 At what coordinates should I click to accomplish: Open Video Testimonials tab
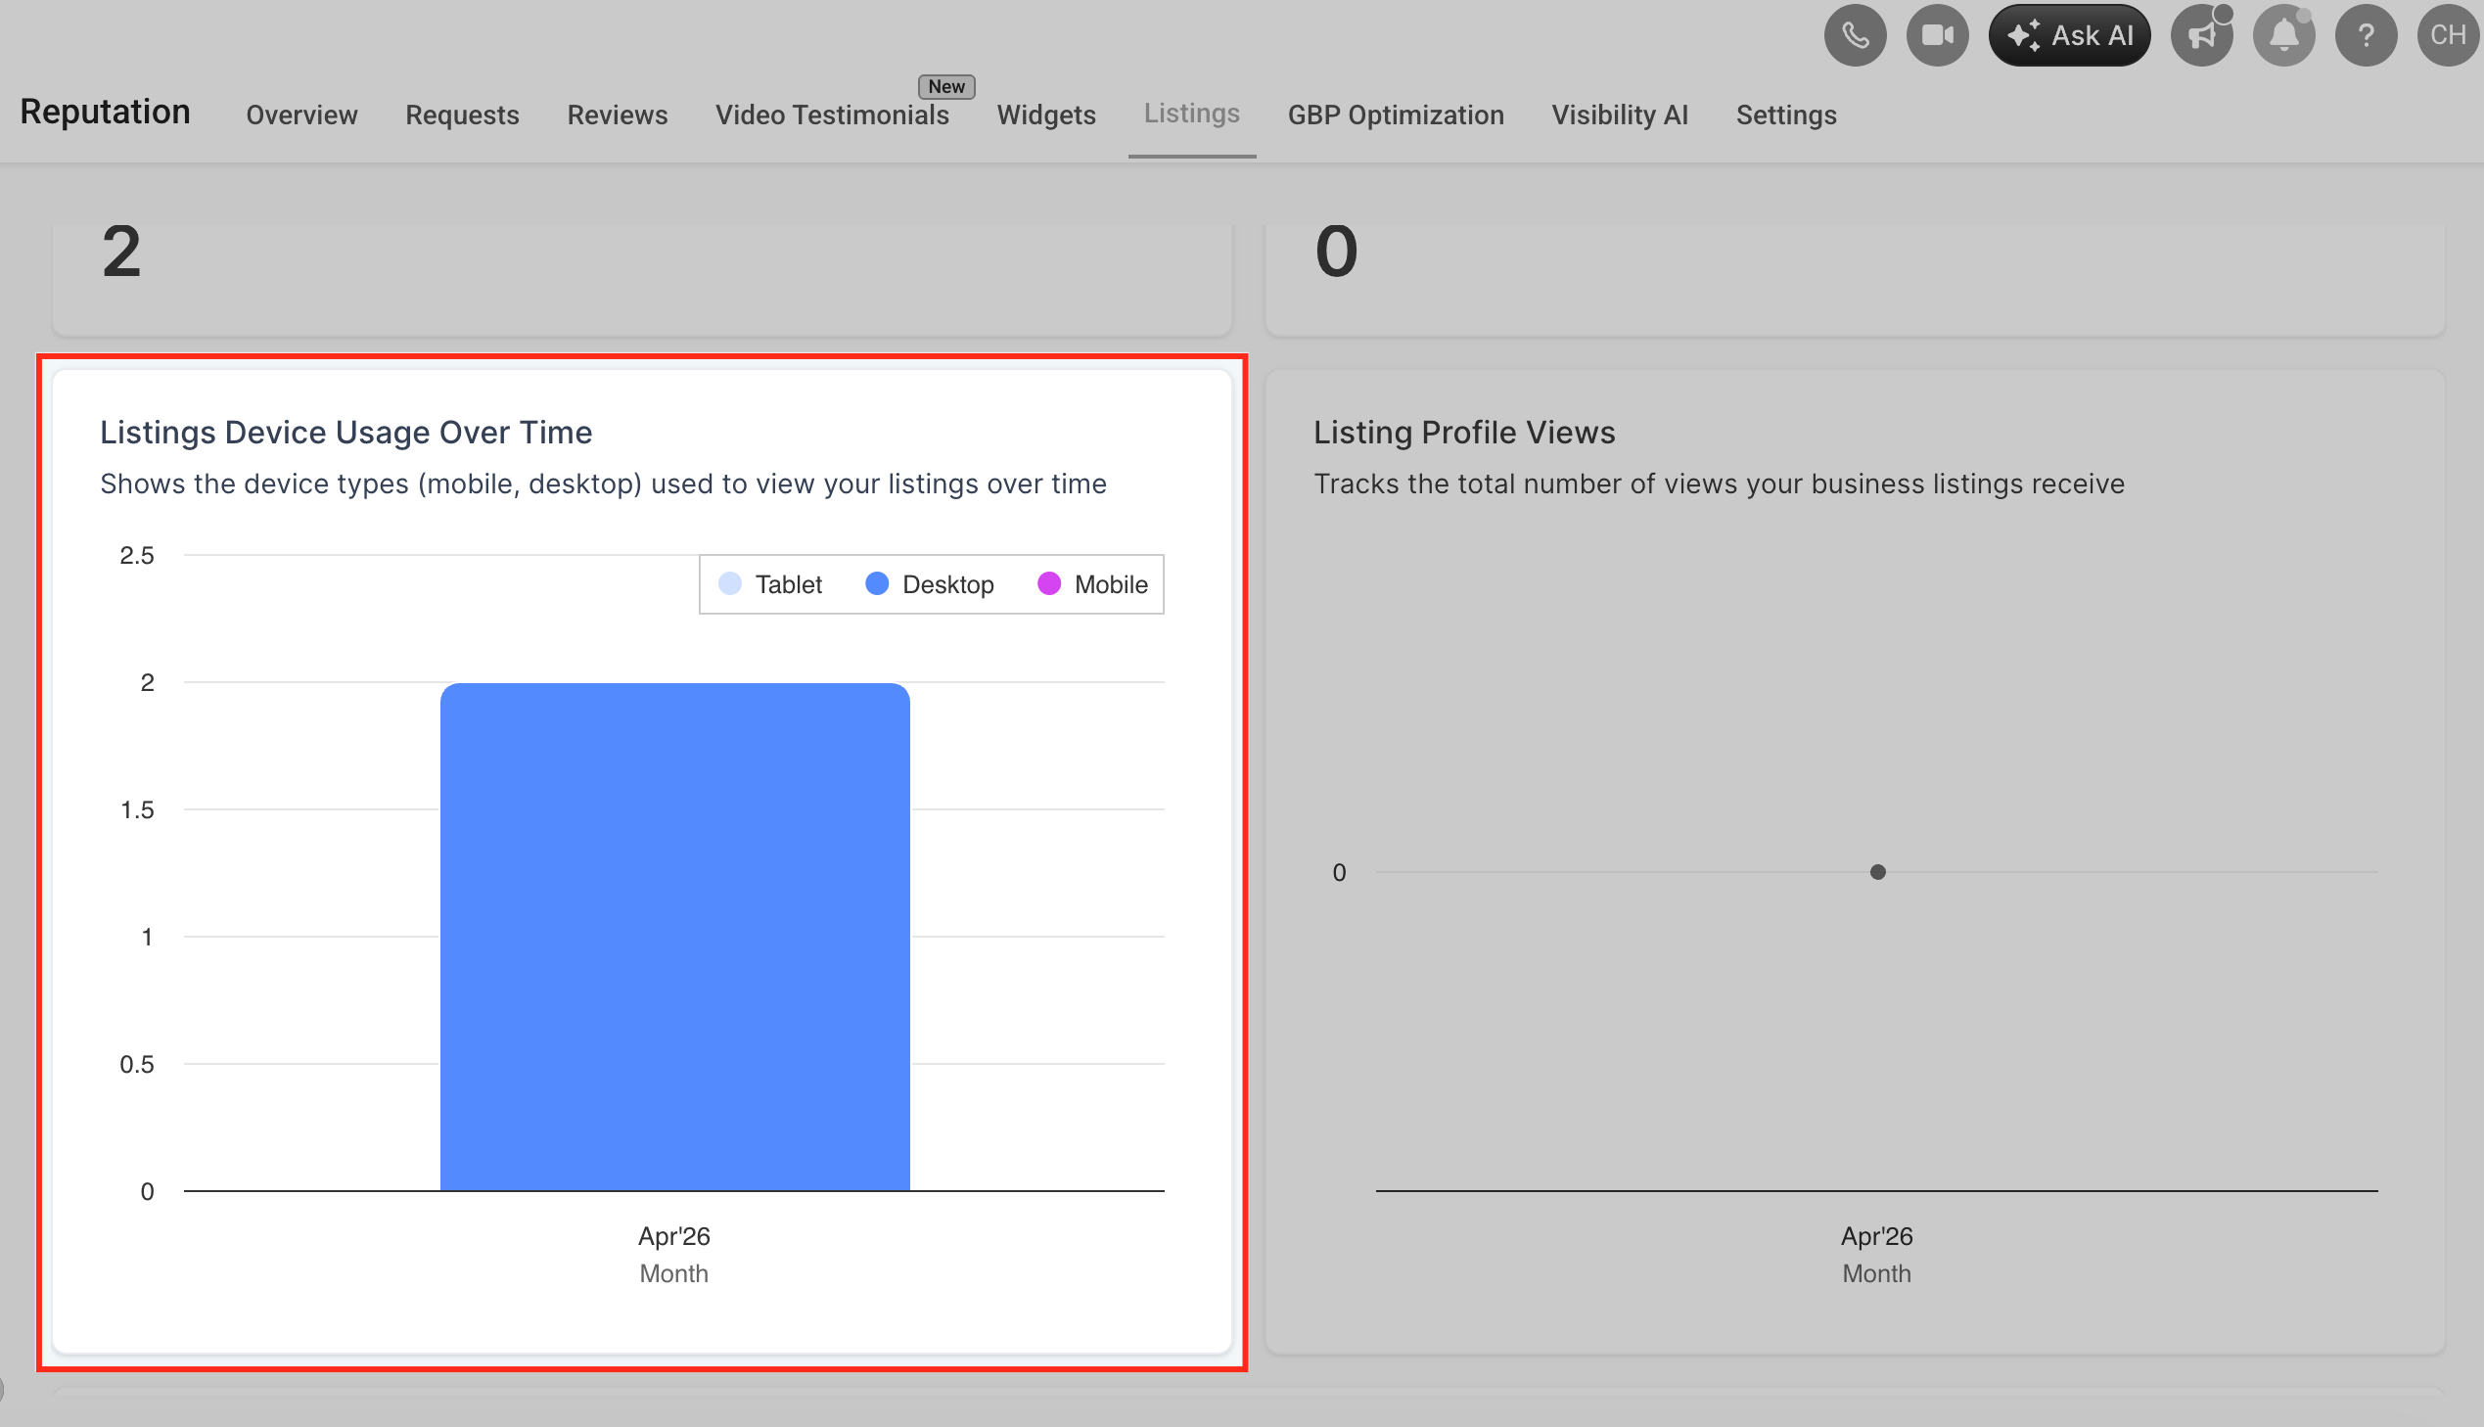click(831, 115)
